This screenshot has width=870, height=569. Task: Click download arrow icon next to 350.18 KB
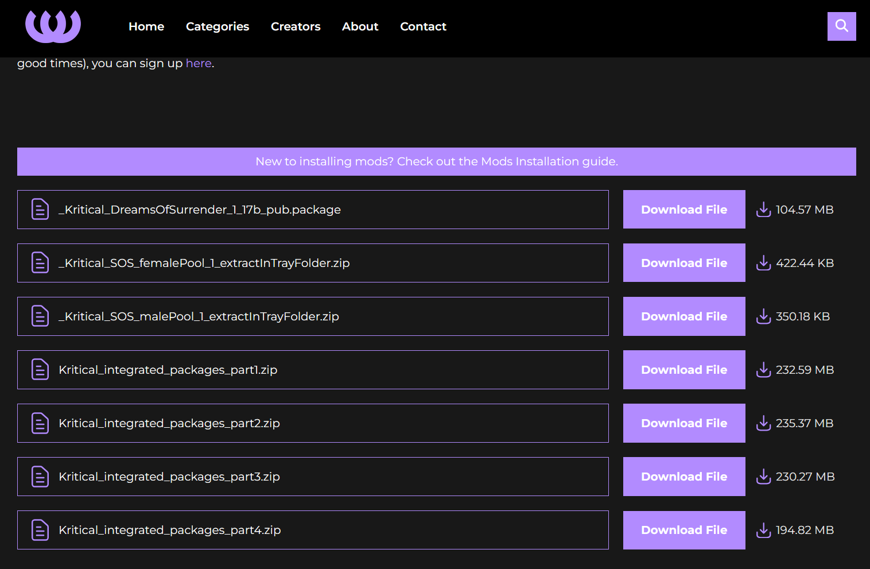[x=763, y=316]
